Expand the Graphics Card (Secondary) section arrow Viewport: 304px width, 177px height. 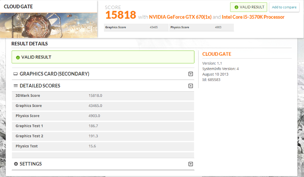(x=191, y=74)
